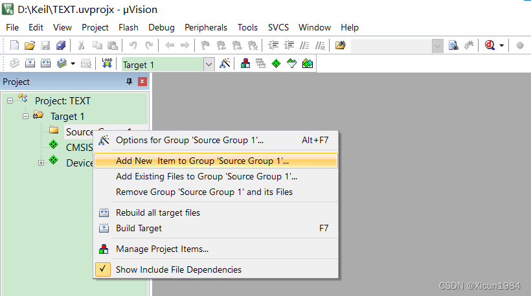Image resolution: width=531 pixels, height=296 pixels.
Task: Open the View menu
Action: coord(62,27)
